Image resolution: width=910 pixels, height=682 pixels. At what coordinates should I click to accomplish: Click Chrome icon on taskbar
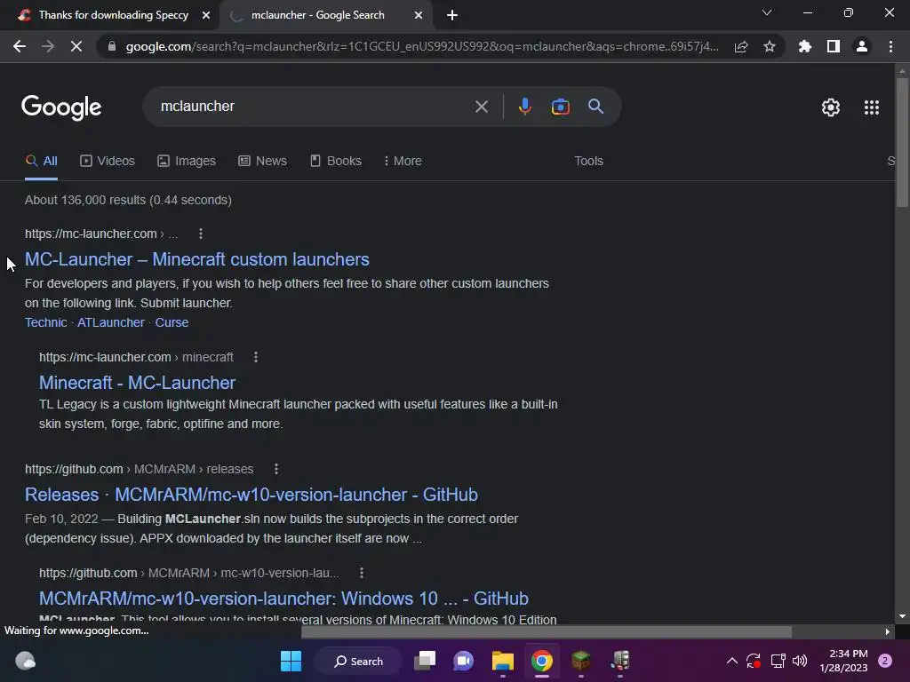[541, 661]
